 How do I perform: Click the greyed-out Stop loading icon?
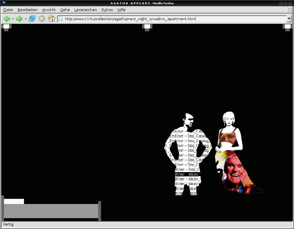(42, 19)
